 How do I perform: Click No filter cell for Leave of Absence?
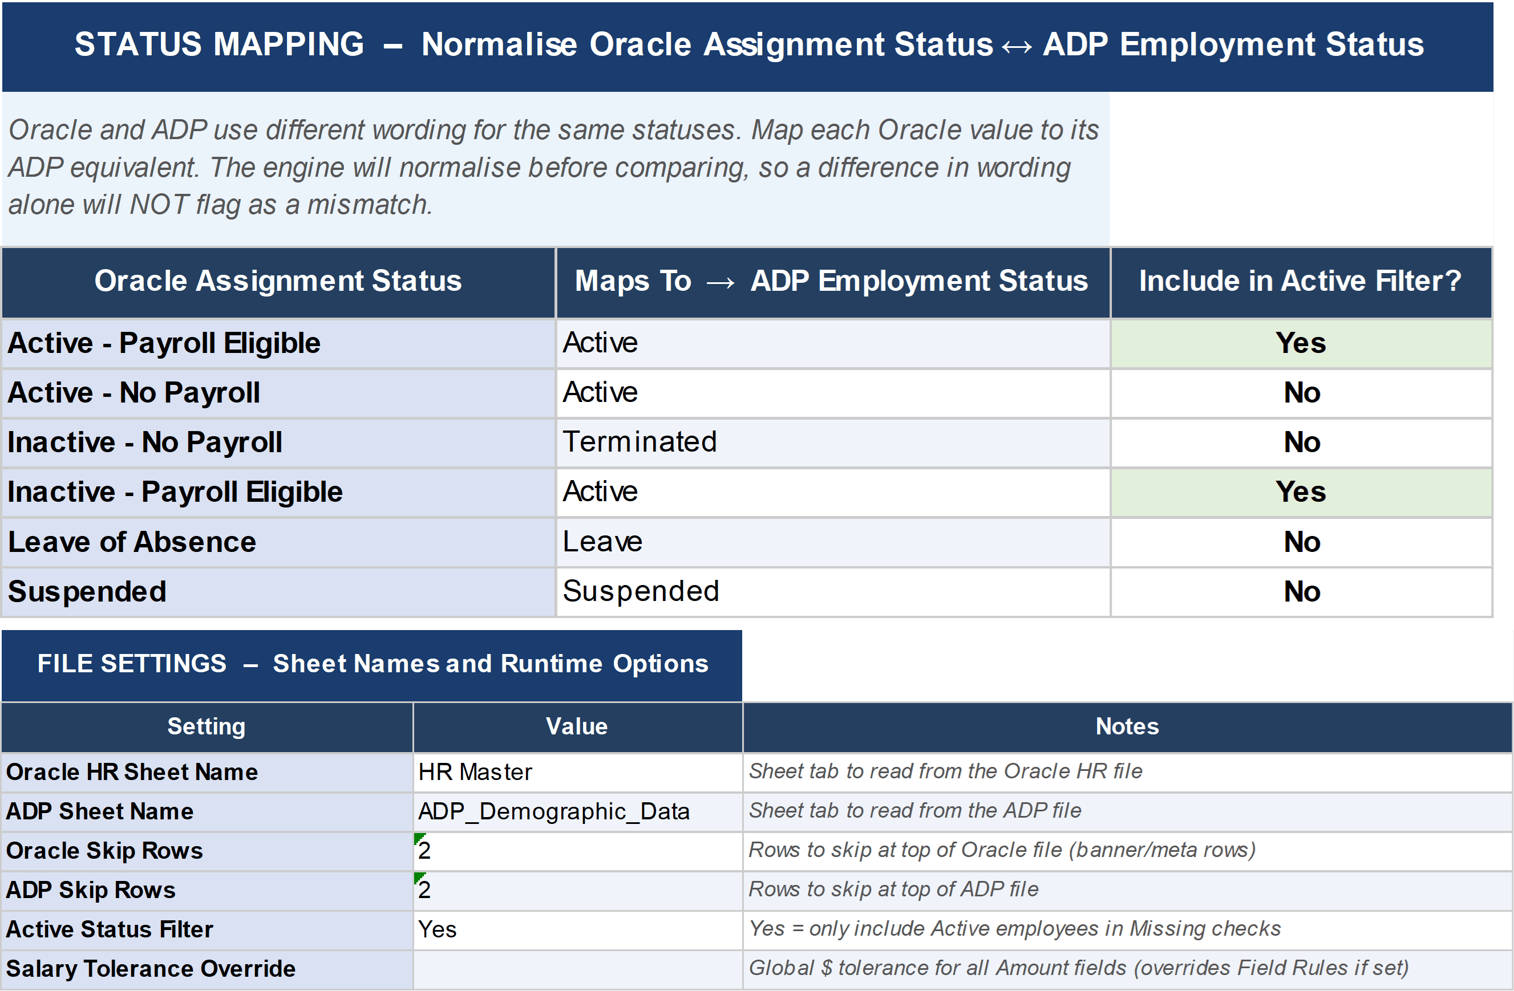[1301, 542]
